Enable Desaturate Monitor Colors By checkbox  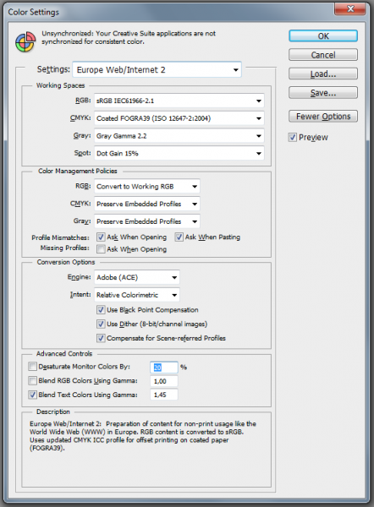tap(32, 367)
